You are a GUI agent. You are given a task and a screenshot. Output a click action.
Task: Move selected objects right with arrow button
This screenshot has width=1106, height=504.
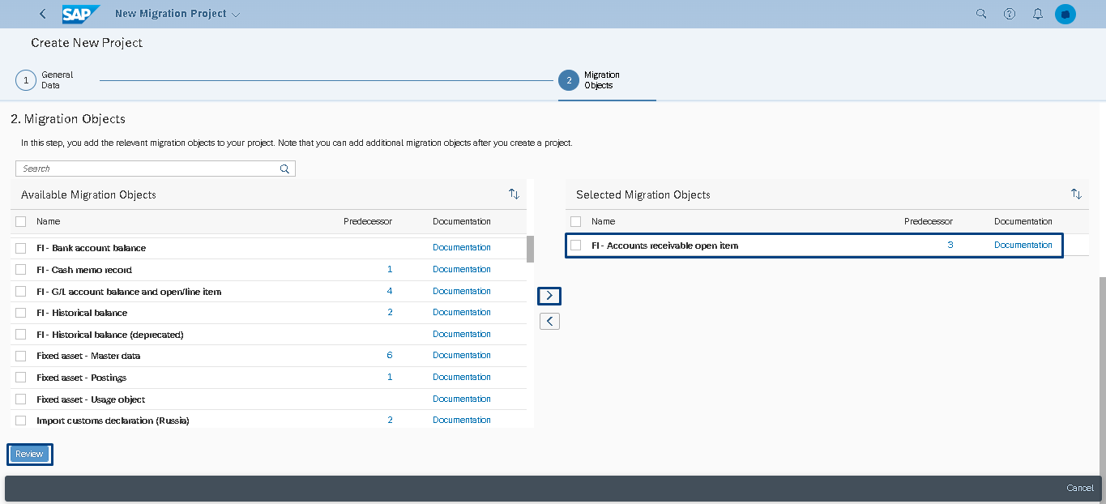pyautogui.click(x=549, y=296)
